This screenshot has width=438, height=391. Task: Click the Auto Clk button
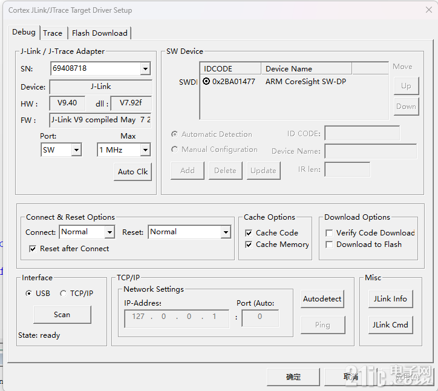pyautogui.click(x=132, y=172)
